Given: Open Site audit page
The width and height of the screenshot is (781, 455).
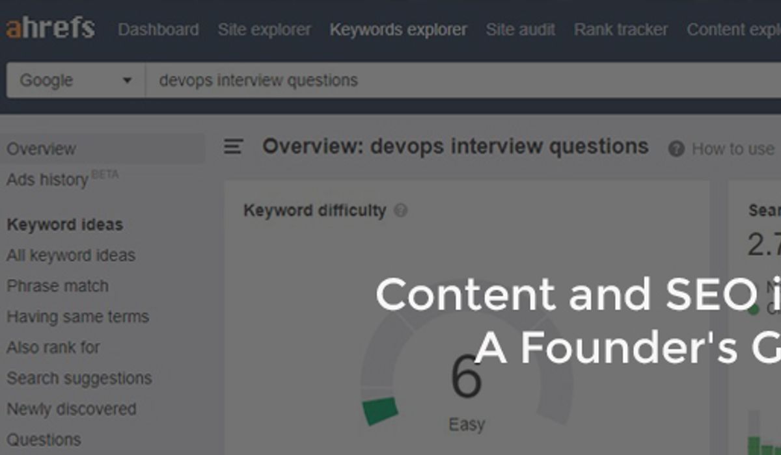Looking at the screenshot, I should pos(521,29).
